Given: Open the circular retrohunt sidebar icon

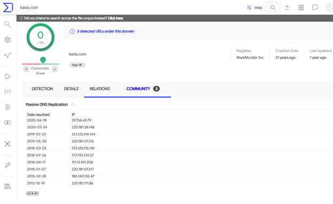Looking at the screenshot, I should [x=7, y=107].
